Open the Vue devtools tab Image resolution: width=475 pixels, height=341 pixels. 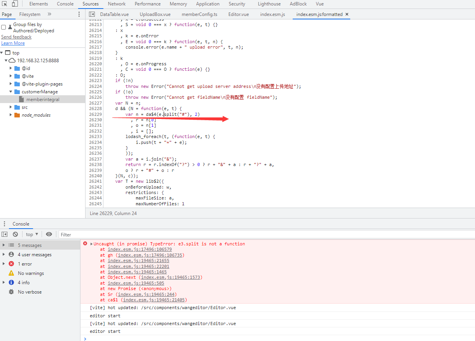320,4
